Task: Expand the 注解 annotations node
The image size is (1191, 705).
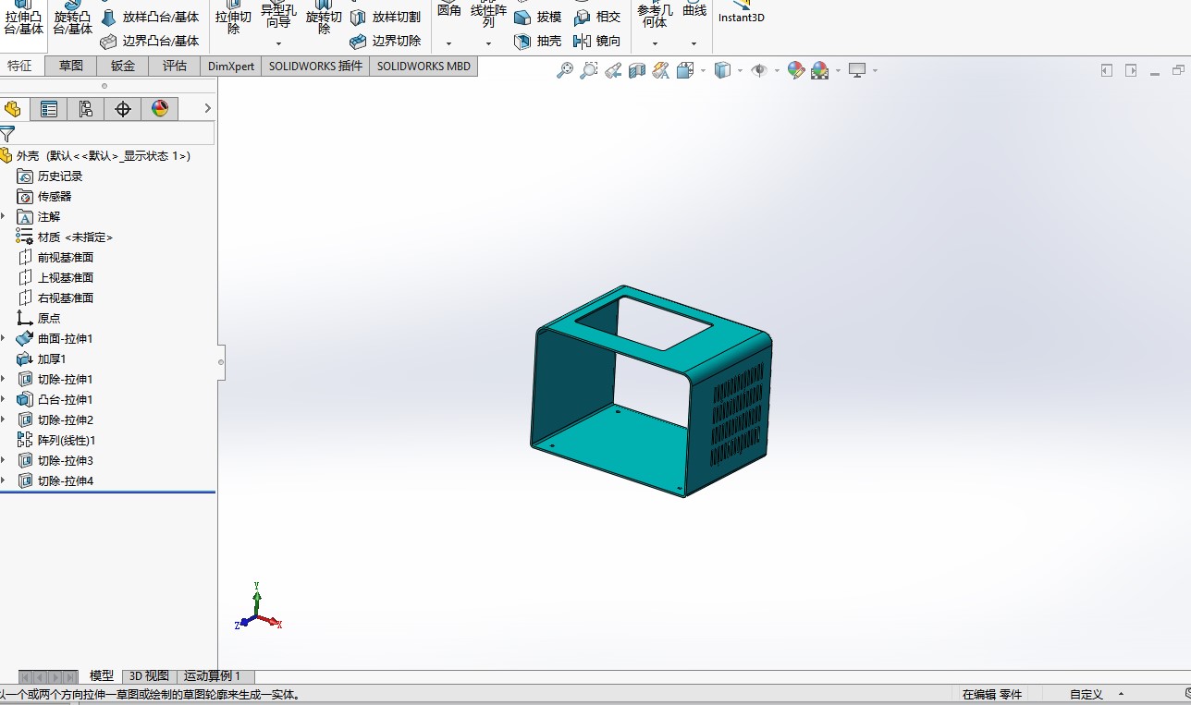Action: [4, 216]
